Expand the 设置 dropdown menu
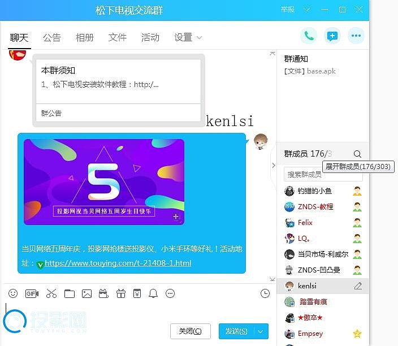Viewport: 398px width, 346px height. point(188,37)
